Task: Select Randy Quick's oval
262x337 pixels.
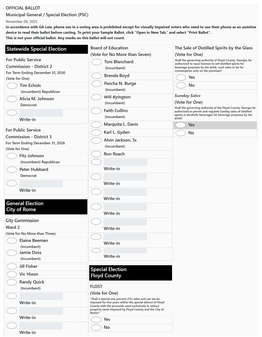Action: [x=12, y=282]
